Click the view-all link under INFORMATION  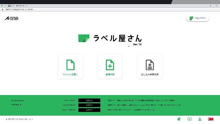[x=16, y=105]
